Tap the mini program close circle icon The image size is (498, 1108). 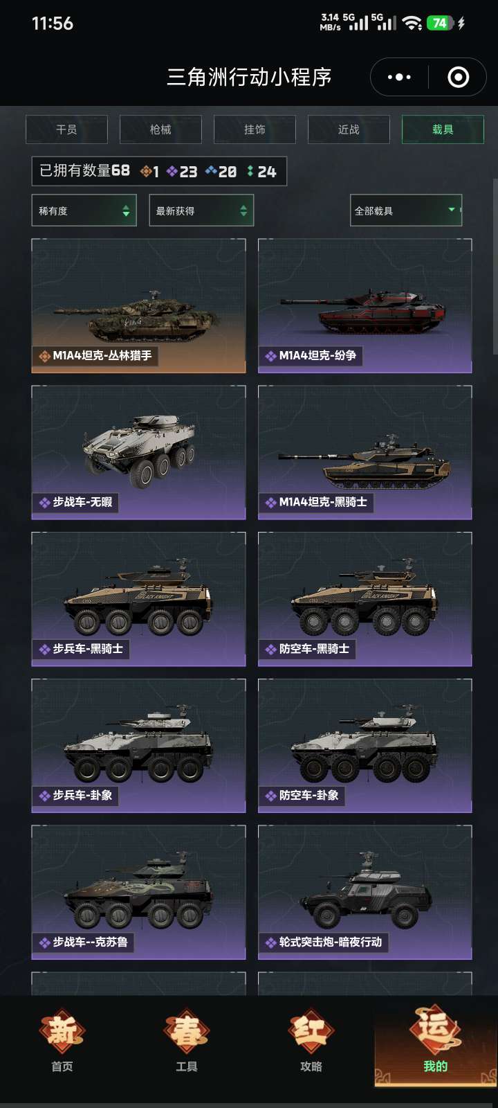point(458,77)
